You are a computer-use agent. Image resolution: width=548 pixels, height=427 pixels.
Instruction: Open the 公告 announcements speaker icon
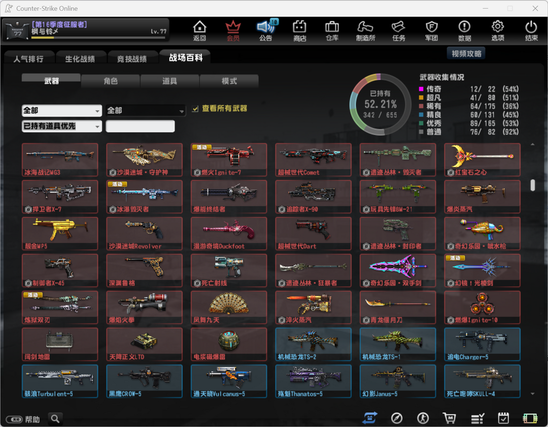266,31
